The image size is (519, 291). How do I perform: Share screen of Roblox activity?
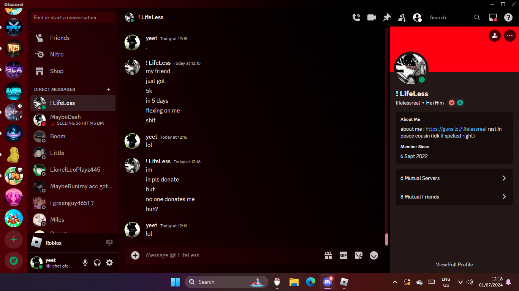point(109,243)
